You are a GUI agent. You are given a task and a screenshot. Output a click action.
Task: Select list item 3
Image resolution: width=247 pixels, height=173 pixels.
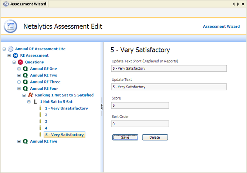pyautogui.click(x=46, y=121)
